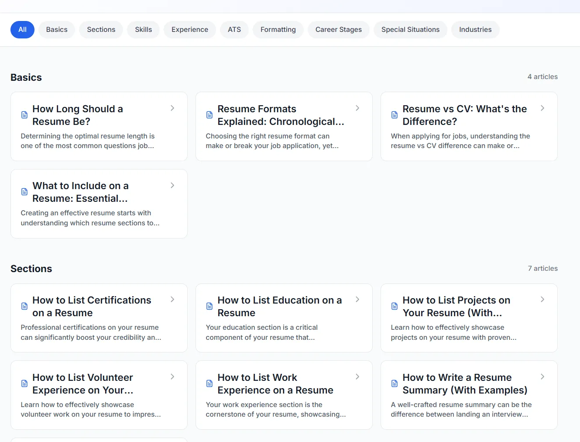
Task: Click chevron arrow on Resume vs CV card
Action: [542, 108]
